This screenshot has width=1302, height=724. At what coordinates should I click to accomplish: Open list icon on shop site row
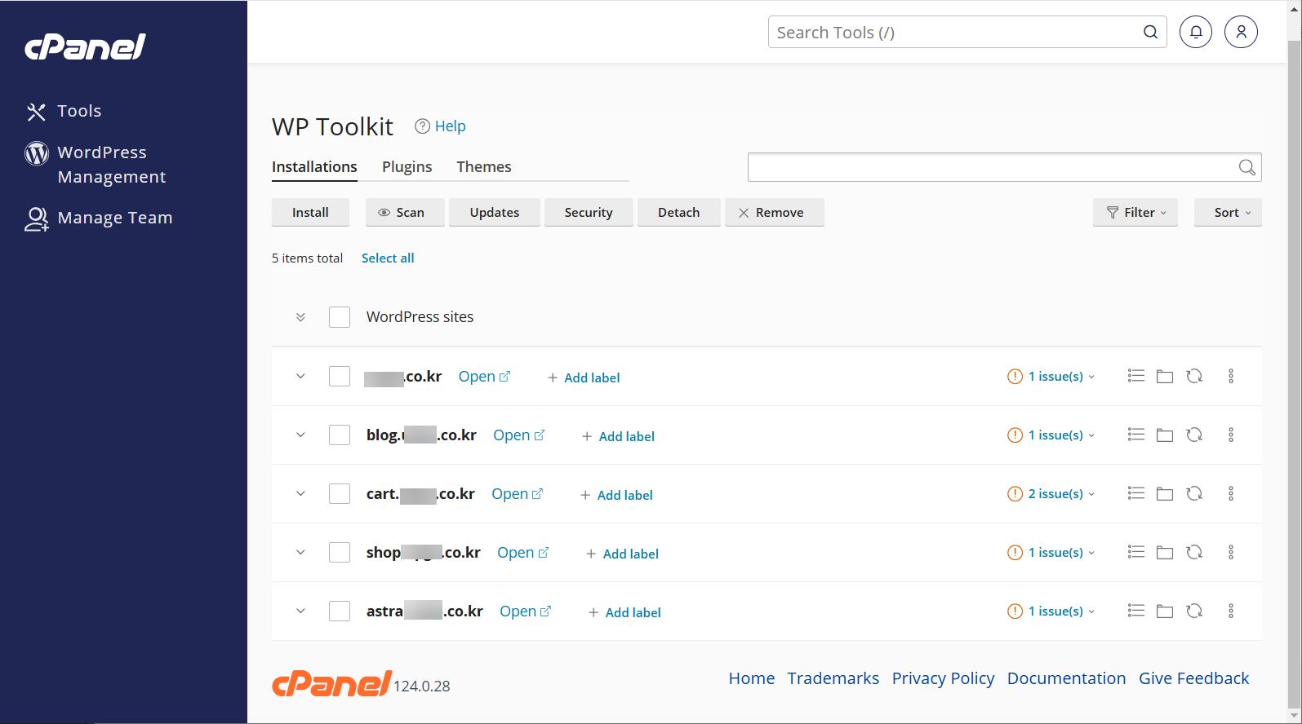pos(1135,552)
